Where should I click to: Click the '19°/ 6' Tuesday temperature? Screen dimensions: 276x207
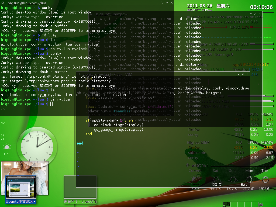[264, 189]
